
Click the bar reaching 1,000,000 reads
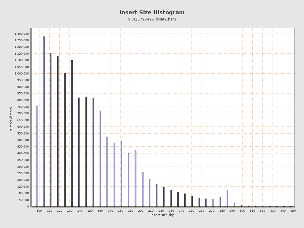pyautogui.click(x=65, y=140)
